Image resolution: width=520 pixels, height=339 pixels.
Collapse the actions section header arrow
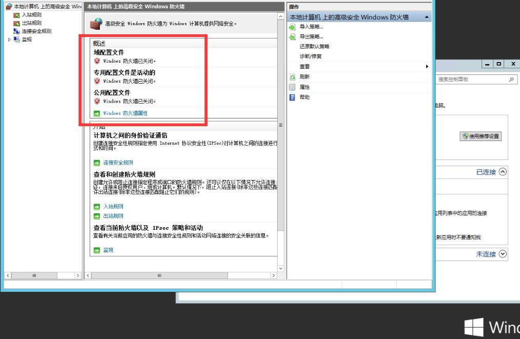click(x=427, y=17)
